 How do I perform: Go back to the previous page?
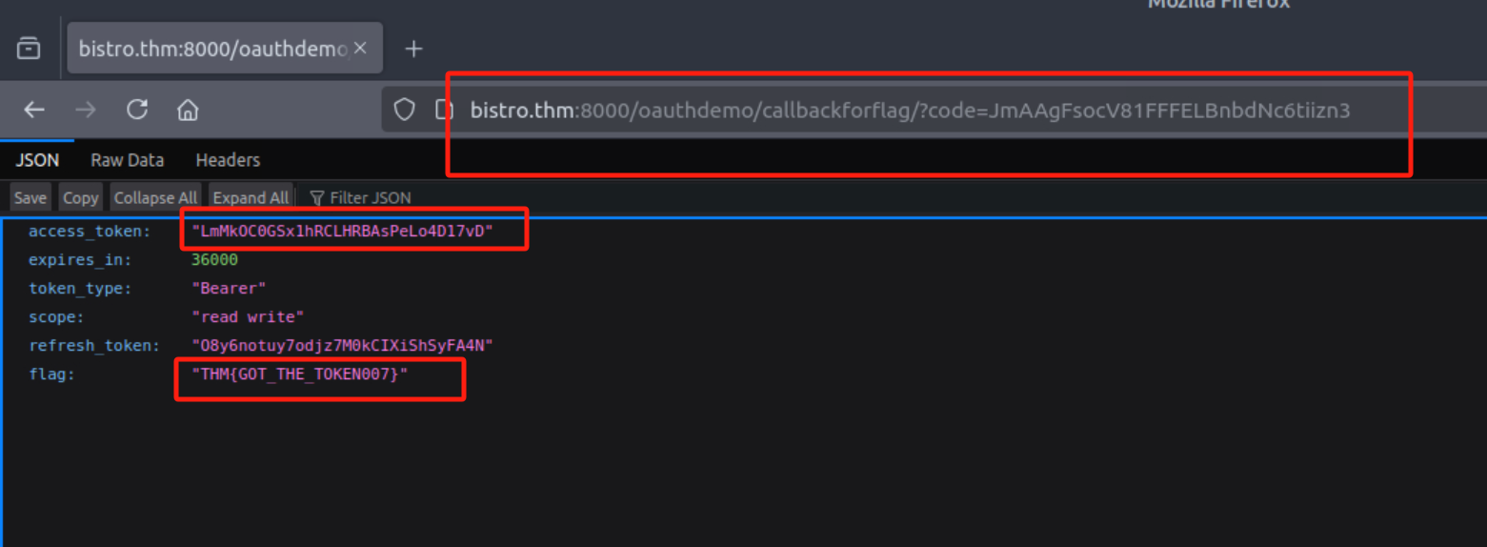[x=34, y=110]
